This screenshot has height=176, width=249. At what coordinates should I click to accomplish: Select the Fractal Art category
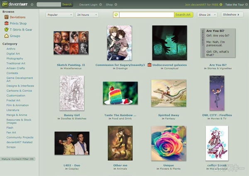[13, 101]
